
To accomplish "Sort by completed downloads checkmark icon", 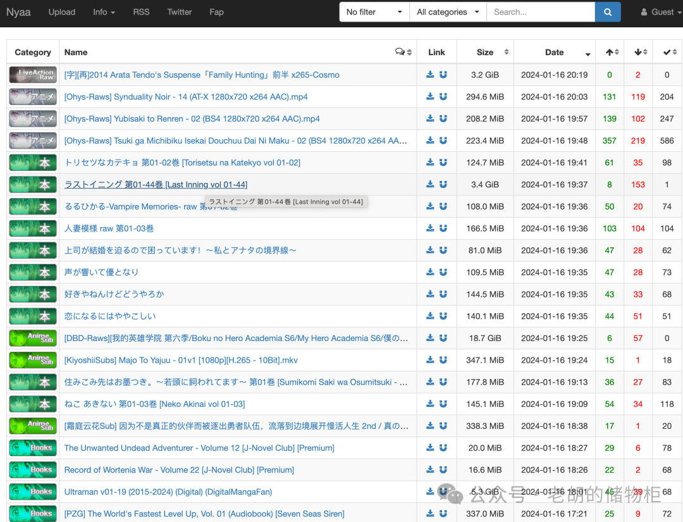I will tap(666, 51).
